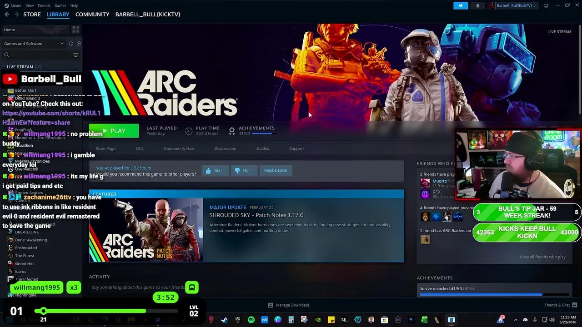Open NVIDIA app from the taskbar
The height and width of the screenshot is (327, 582).
pos(318,320)
